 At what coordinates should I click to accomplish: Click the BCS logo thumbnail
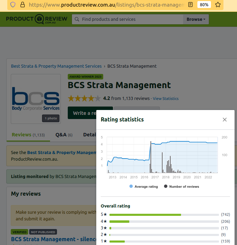click(x=36, y=99)
